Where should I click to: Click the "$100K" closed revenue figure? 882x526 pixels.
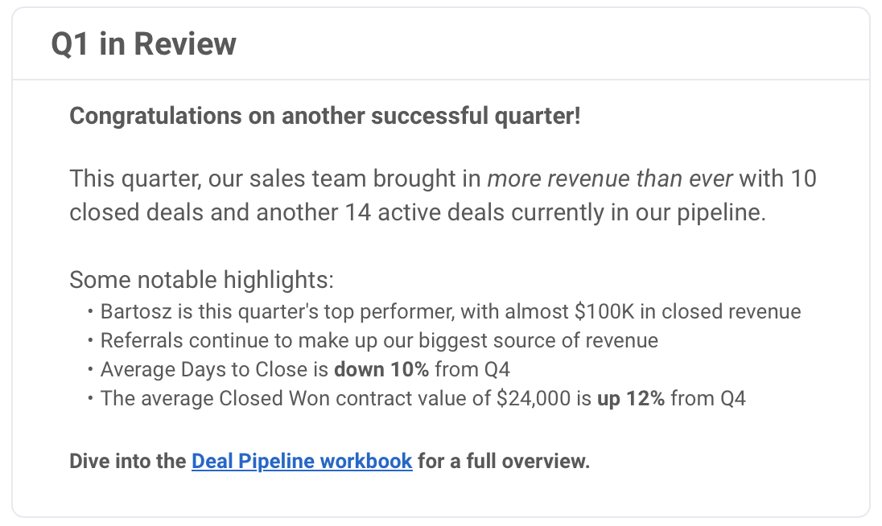(623, 311)
